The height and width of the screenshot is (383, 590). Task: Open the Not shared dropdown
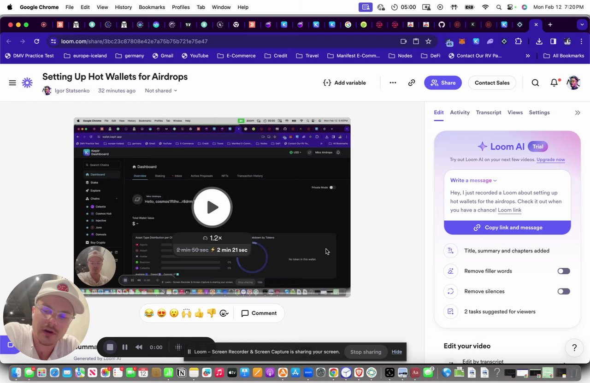click(161, 90)
